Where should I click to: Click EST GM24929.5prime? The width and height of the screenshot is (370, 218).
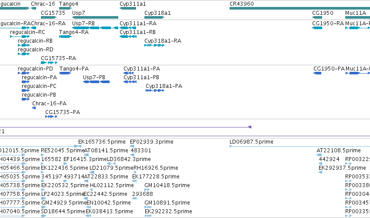coord(64,202)
